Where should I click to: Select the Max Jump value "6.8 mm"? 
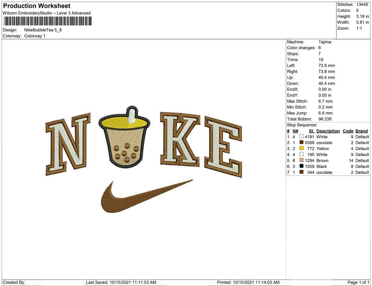tap(325, 113)
